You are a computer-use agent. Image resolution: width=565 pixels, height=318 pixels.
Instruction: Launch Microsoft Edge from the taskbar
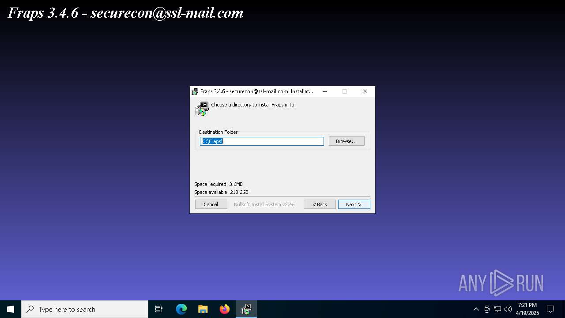tap(181, 309)
